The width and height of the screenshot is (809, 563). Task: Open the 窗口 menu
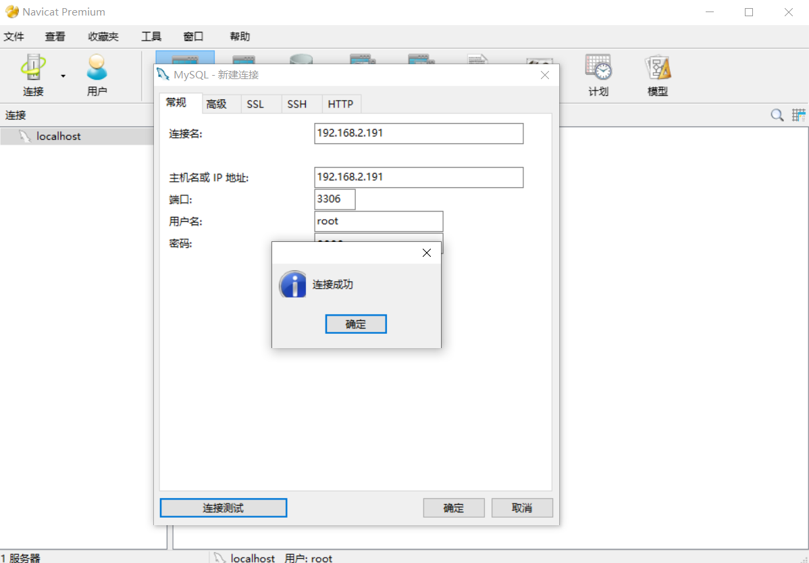coord(194,36)
